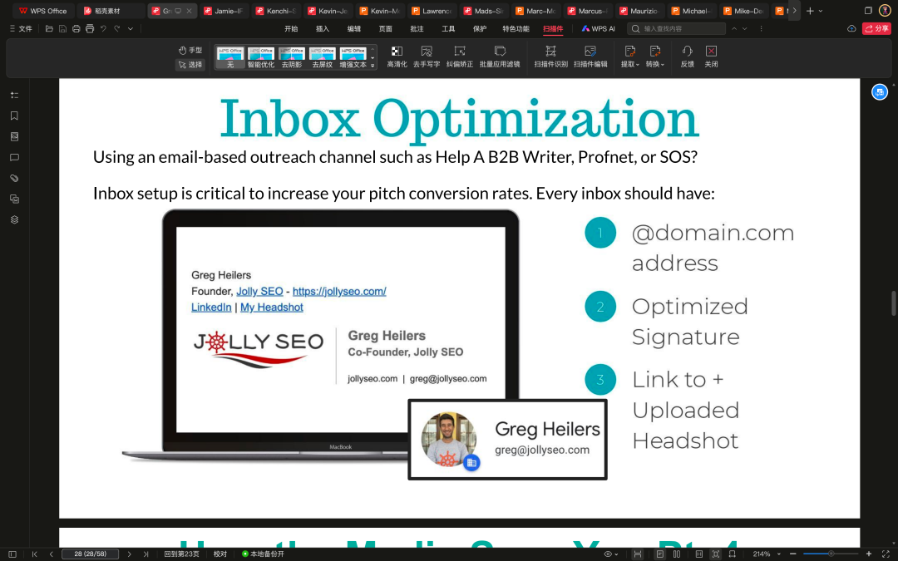This screenshot has width=898, height=561.
Task: Toggle two-page view in status bar
Action: click(x=676, y=554)
